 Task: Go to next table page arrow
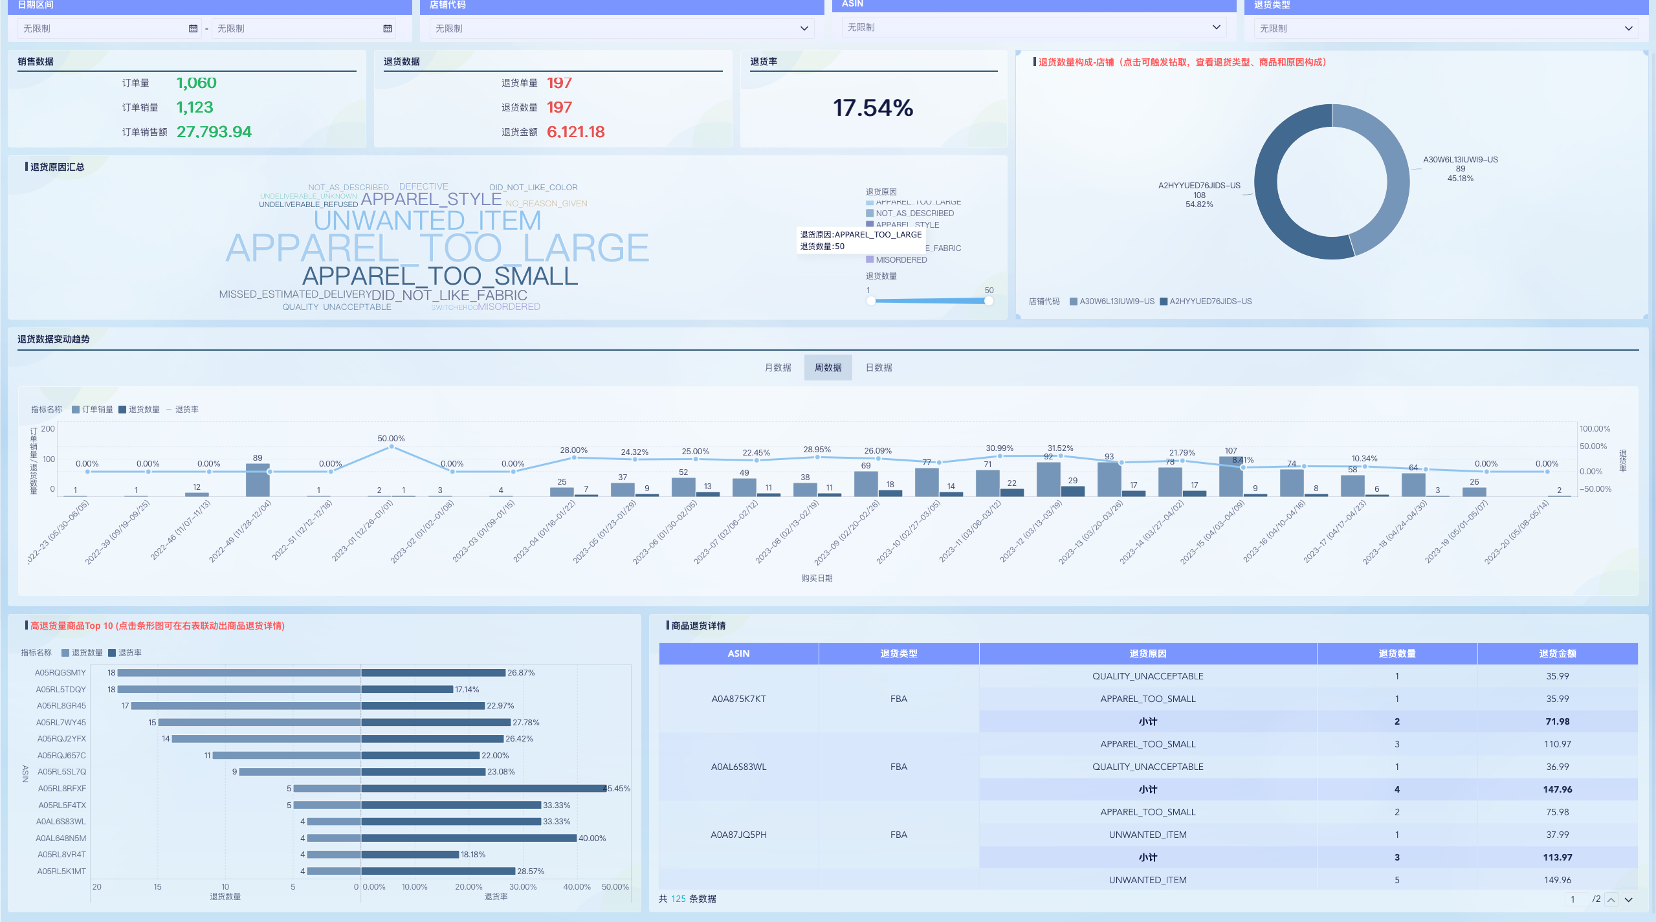(x=1628, y=899)
